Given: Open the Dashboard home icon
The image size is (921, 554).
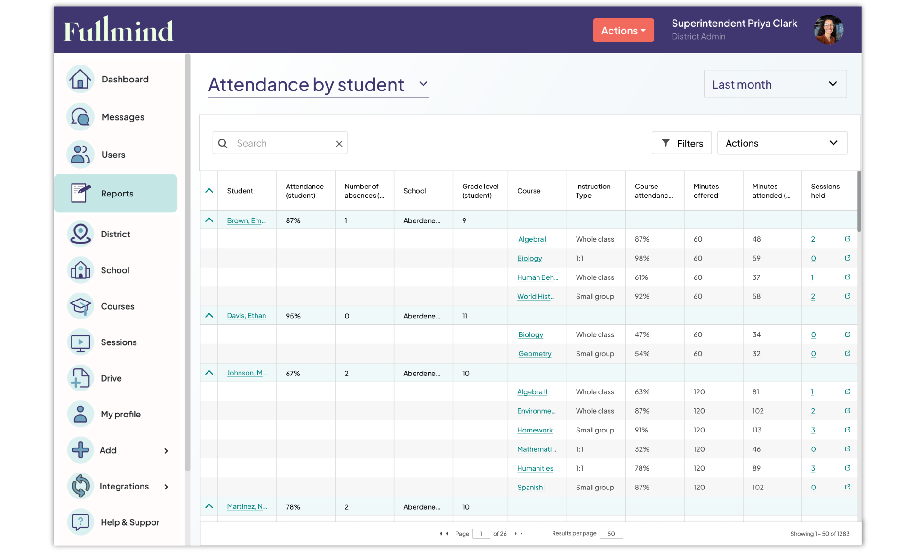Looking at the screenshot, I should (80, 79).
